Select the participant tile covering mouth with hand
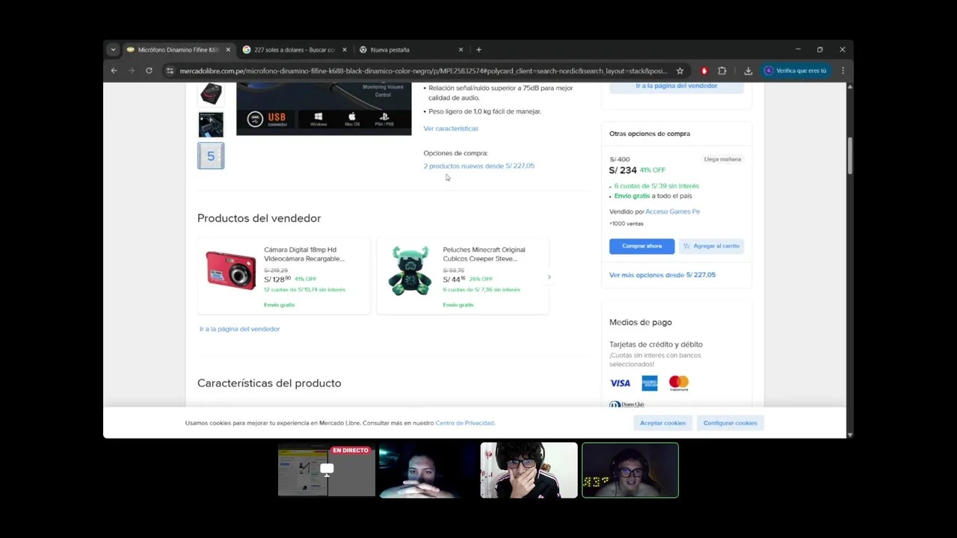This screenshot has width=957, height=538. (529, 470)
